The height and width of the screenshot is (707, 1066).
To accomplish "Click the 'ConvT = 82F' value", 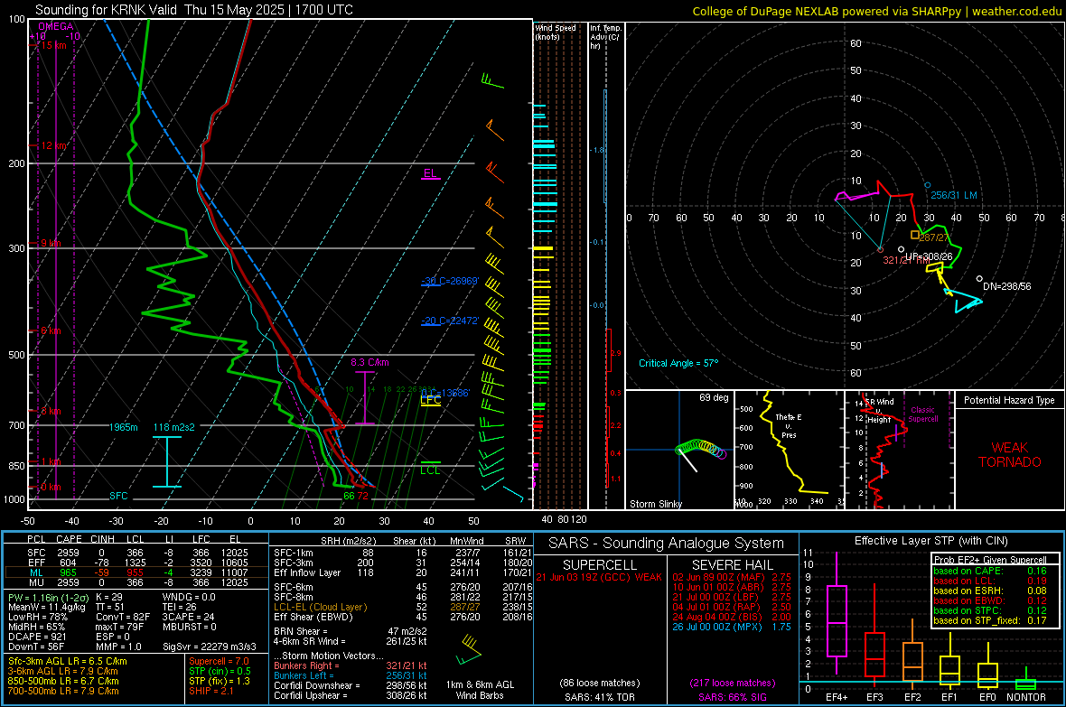I will coord(122,617).
